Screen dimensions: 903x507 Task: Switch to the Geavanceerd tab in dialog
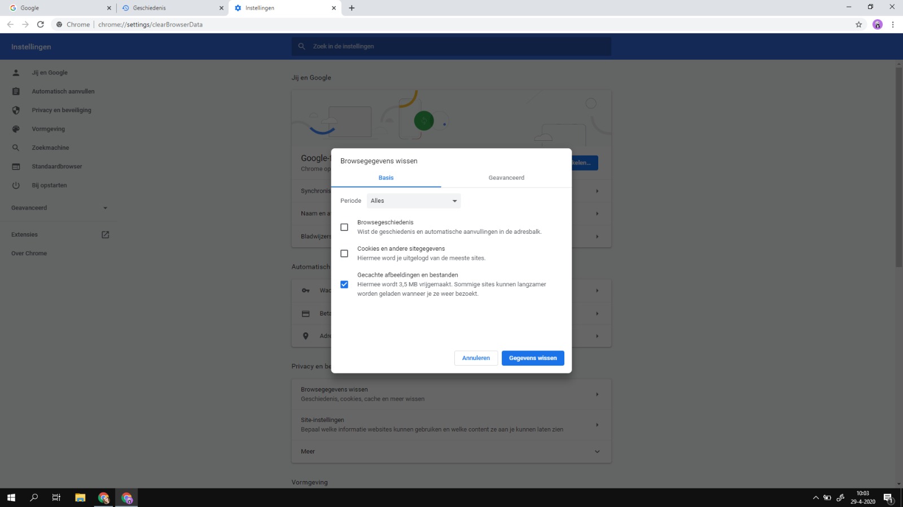(x=506, y=178)
